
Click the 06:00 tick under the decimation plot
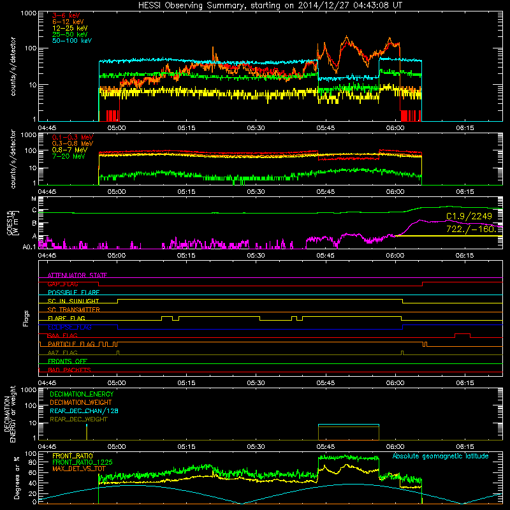(x=395, y=447)
